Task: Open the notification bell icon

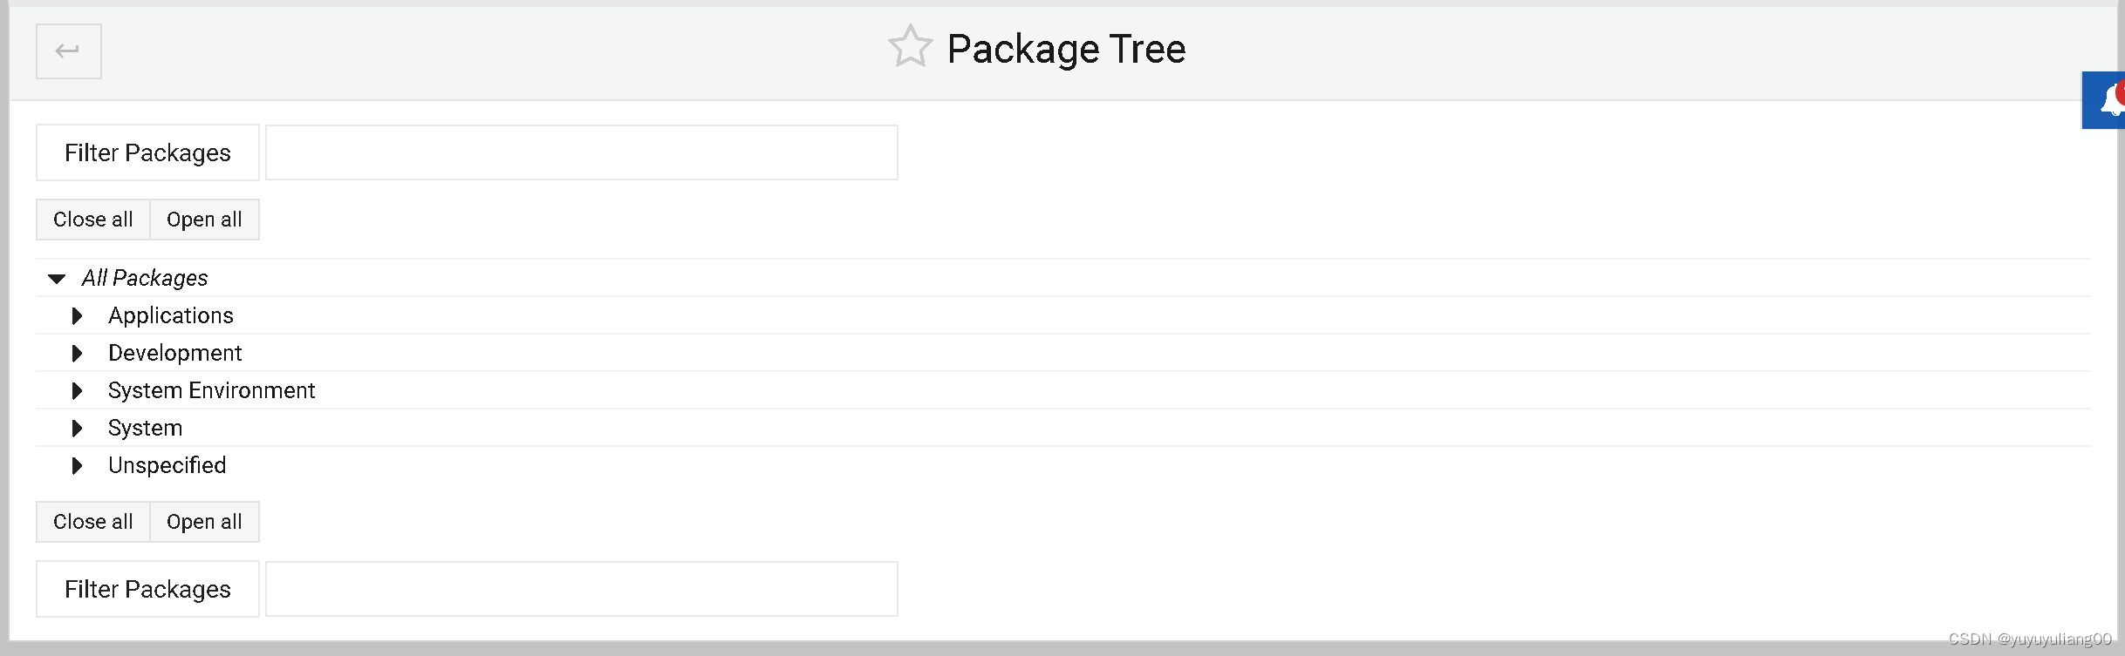Action: 2105,100
